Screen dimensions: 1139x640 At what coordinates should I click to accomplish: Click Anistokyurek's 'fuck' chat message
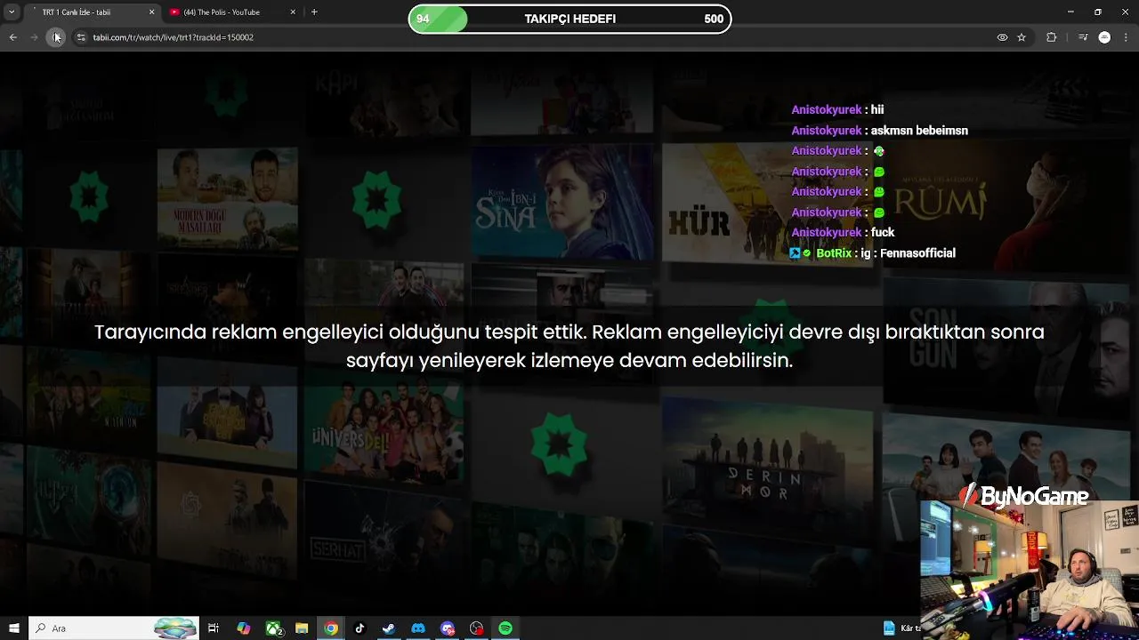pos(843,233)
